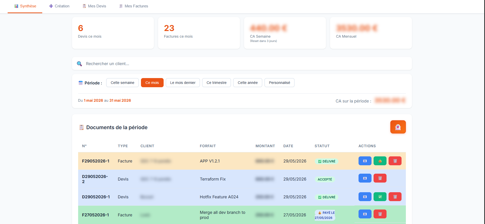The width and height of the screenshot is (485, 224).
Task: Click the DÉLIVRÉ status badge of F29052026-1
Action: pyautogui.click(x=326, y=161)
